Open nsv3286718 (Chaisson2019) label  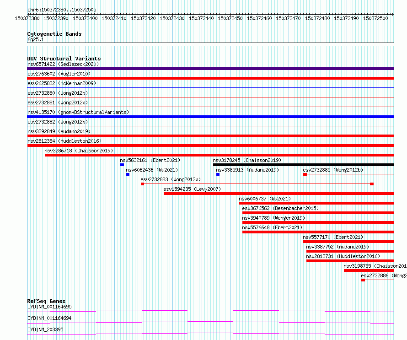pos(79,151)
